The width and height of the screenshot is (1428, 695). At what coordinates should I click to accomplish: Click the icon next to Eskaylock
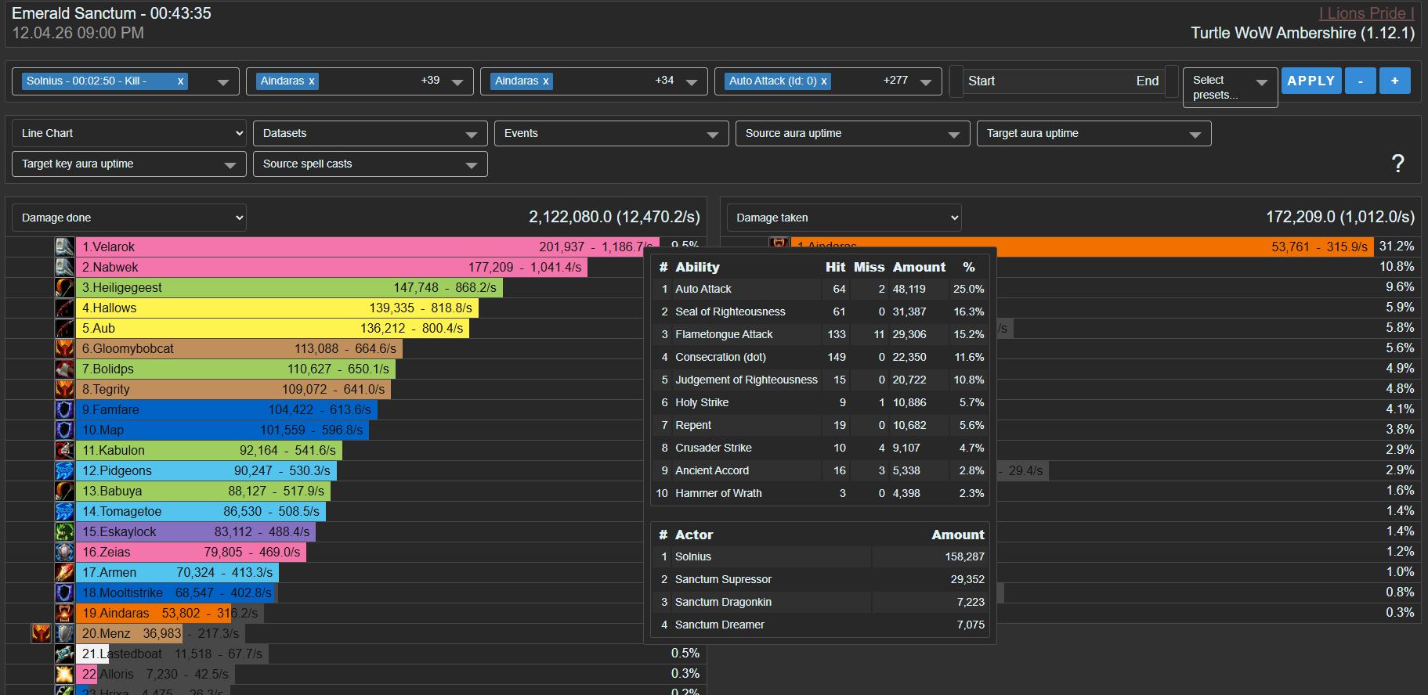[64, 531]
